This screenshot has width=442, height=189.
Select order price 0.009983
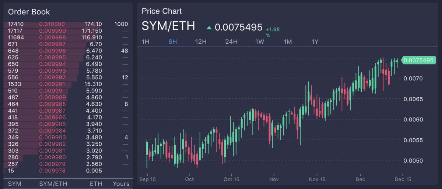(x=52, y=137)
